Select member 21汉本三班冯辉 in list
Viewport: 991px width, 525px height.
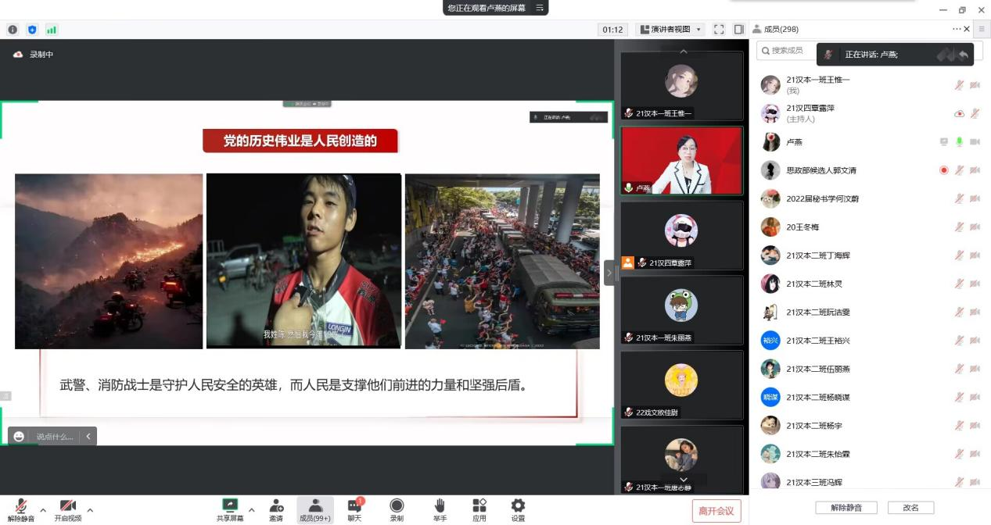870,482
